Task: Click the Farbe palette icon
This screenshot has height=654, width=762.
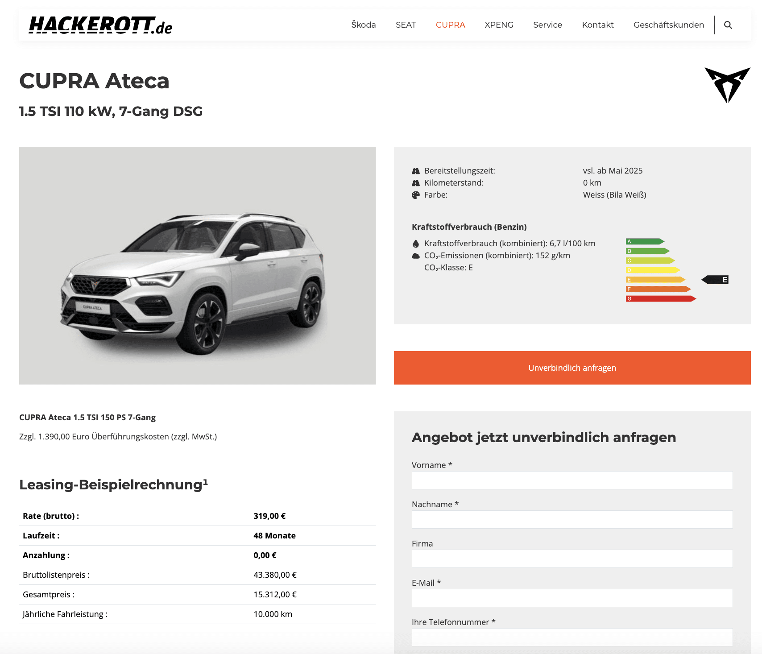Action: click(416, 195)
